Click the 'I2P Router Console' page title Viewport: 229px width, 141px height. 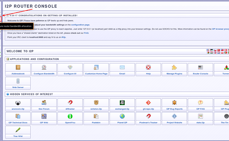31,6
